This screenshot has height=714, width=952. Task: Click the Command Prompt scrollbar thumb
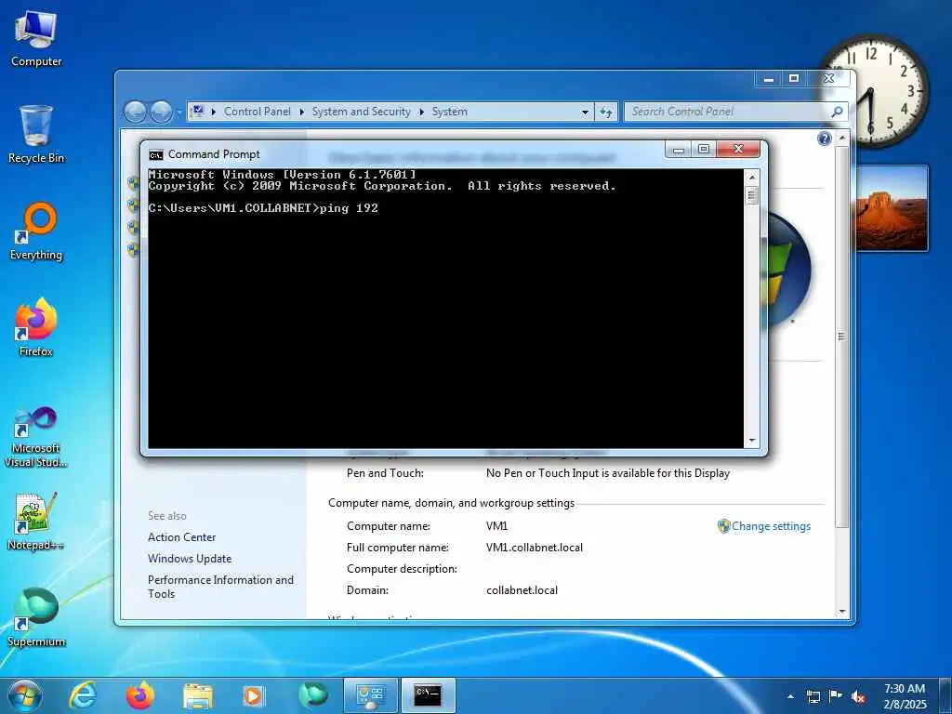[751, 195]
